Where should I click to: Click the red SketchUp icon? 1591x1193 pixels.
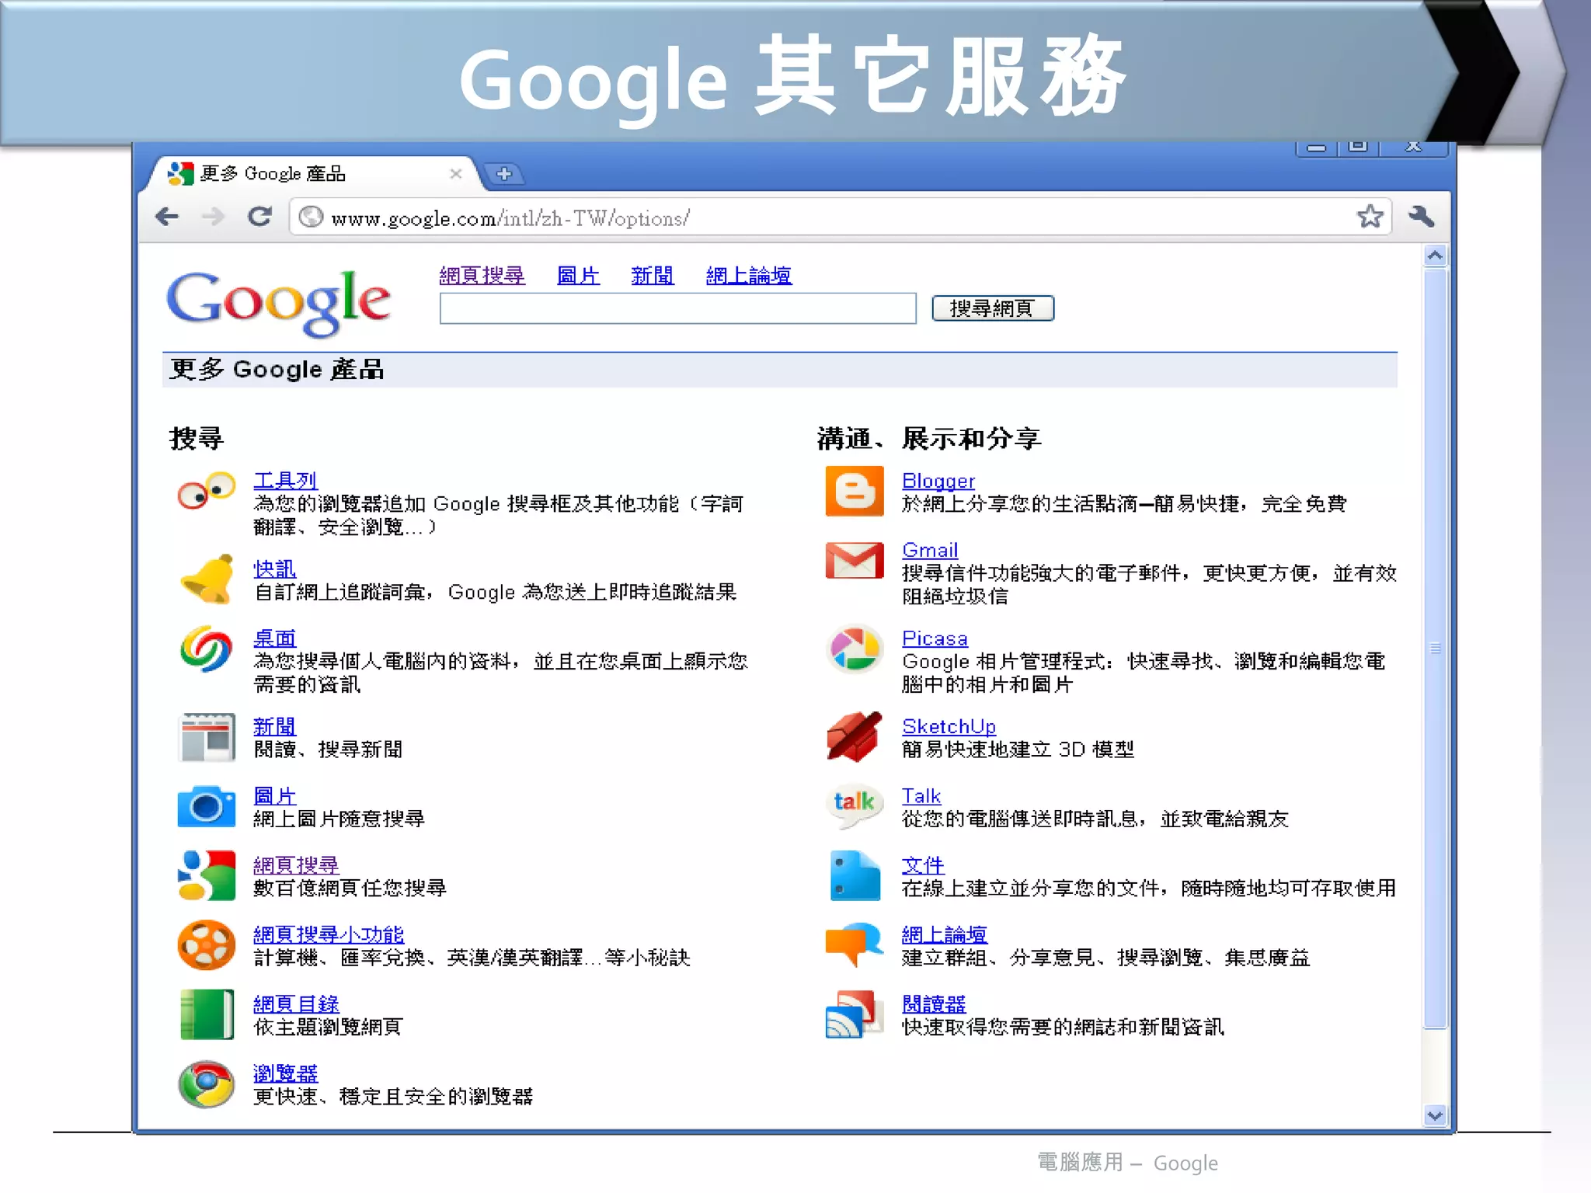(x=855, y=736)
